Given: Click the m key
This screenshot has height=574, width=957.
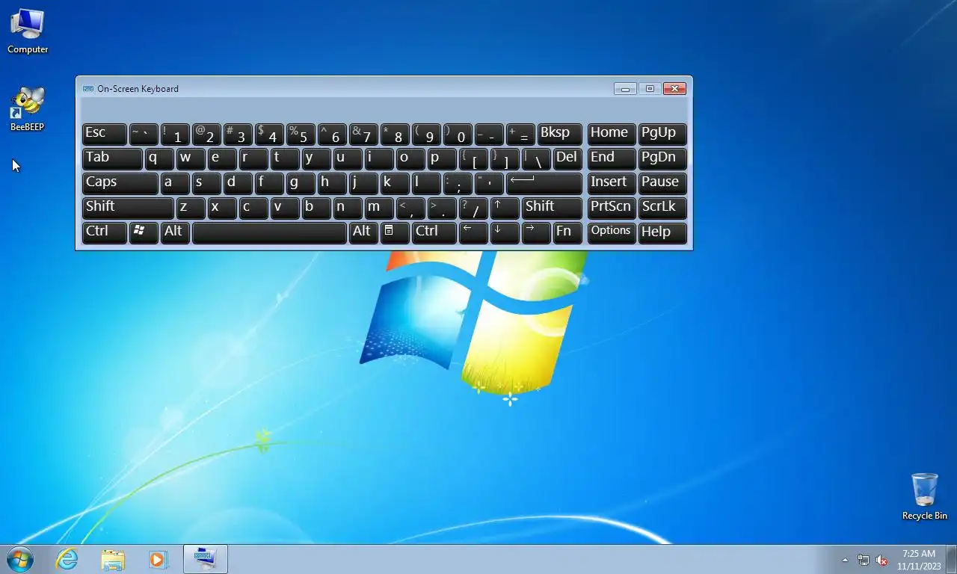Looking at the screenshot, I should [x=379, y=208].
